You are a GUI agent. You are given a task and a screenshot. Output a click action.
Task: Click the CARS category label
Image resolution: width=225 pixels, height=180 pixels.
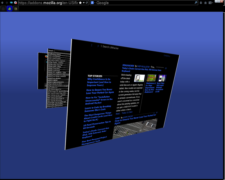(x=117, y=118)
